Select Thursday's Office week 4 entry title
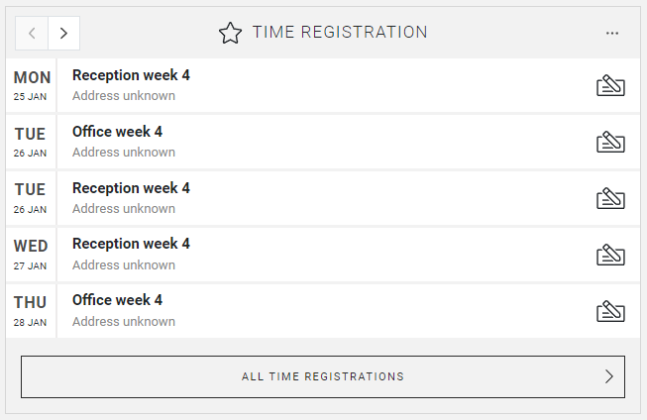 (x=117, y=300)
